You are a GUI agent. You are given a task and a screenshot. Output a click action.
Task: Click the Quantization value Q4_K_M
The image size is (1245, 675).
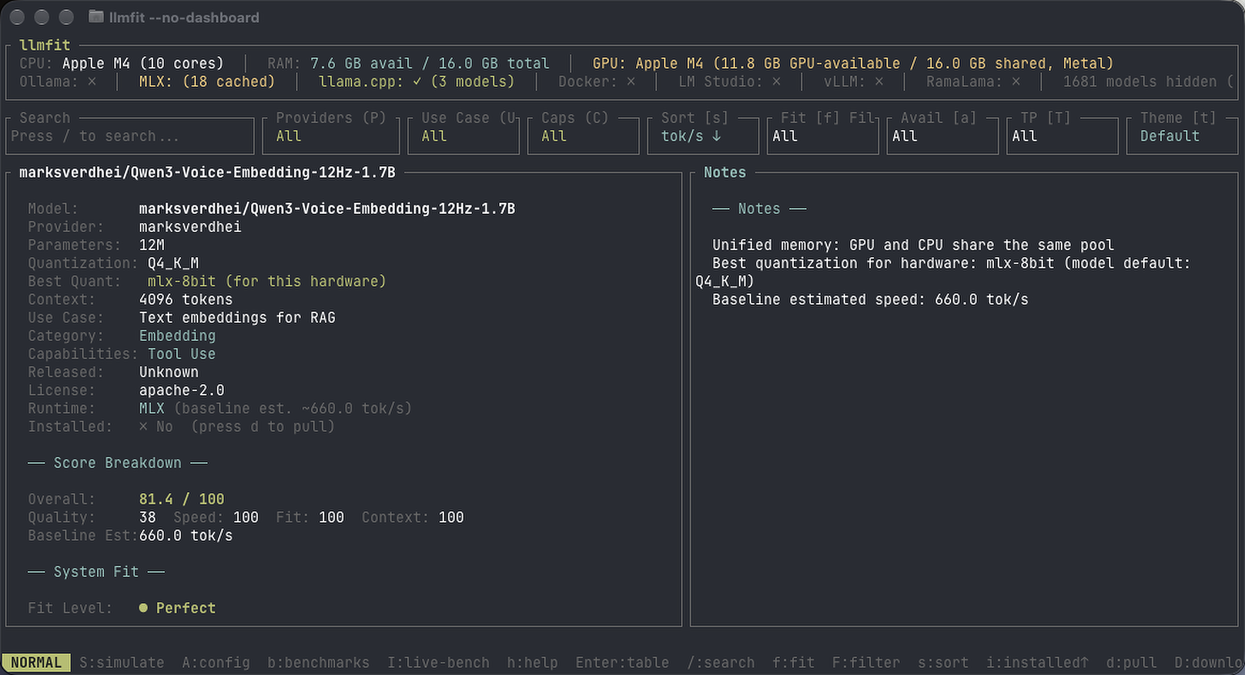173,263
